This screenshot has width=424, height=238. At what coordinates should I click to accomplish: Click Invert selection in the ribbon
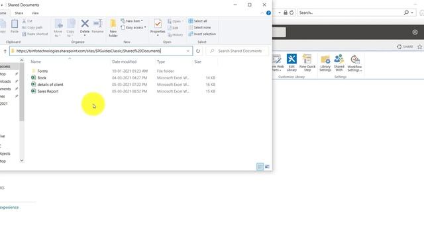(x=202, y=34)
